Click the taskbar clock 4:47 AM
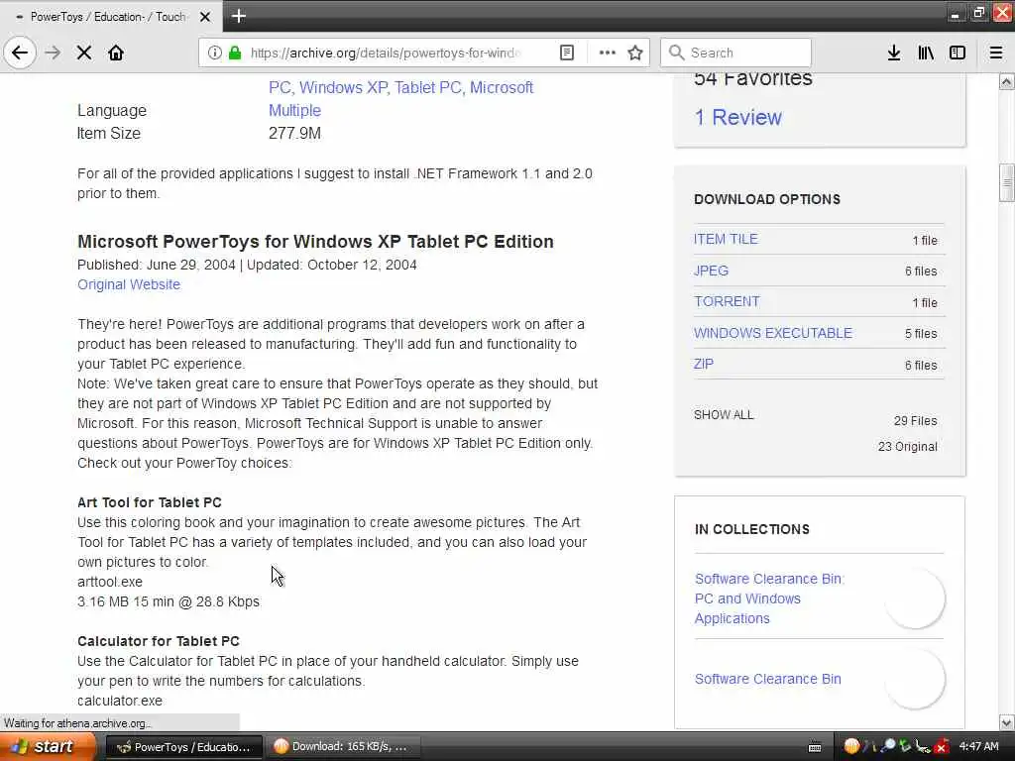1015x761 pixels. (x=978, y=747)
